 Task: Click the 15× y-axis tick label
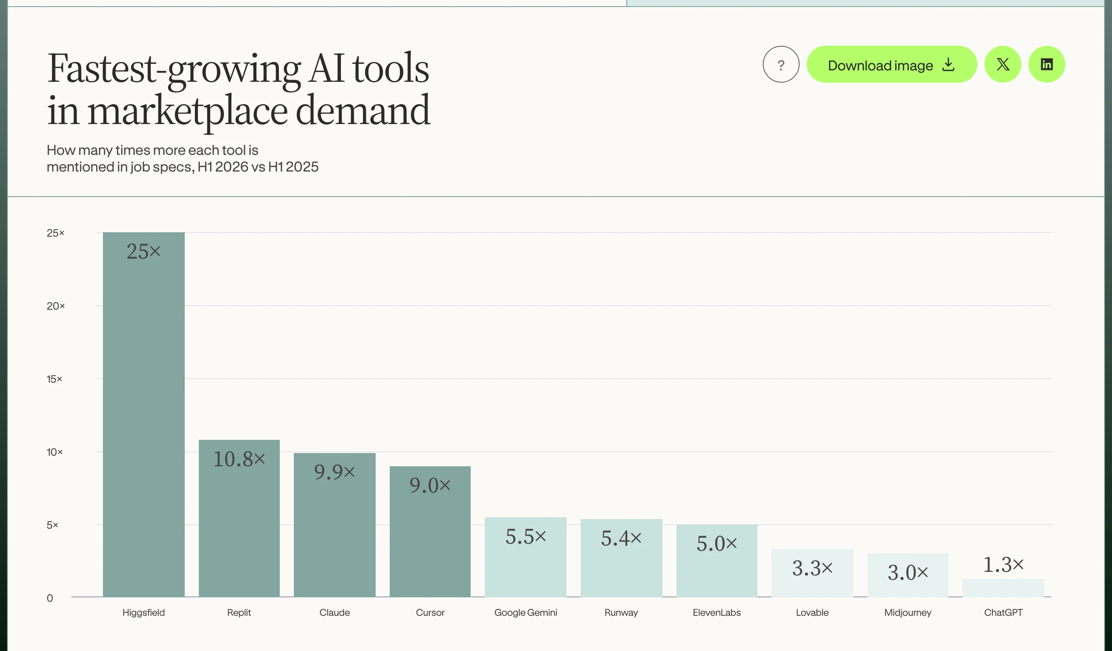pyautogui.click(x=54, y=379)
